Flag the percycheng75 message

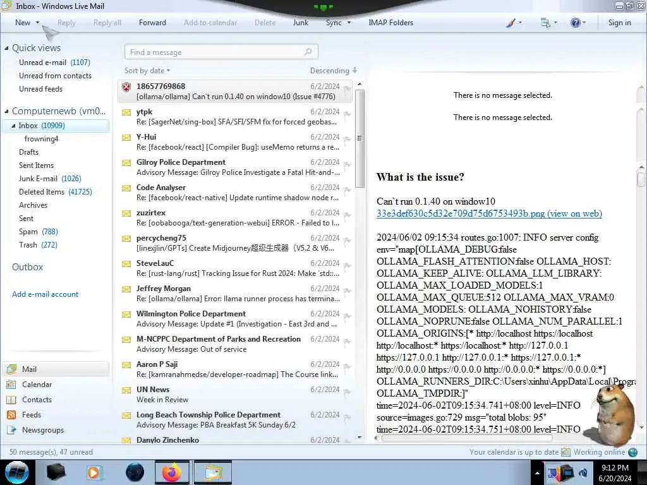pos(347,241)
